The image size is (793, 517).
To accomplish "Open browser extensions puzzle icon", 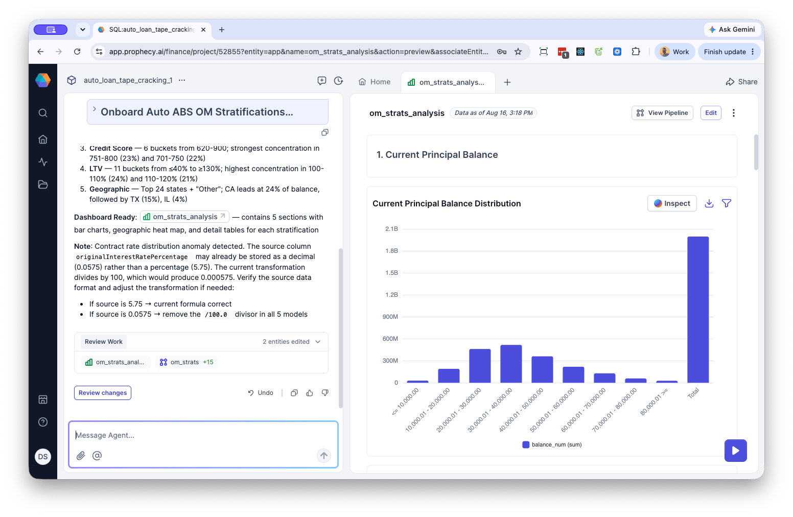I will click(x=636, y=52).
